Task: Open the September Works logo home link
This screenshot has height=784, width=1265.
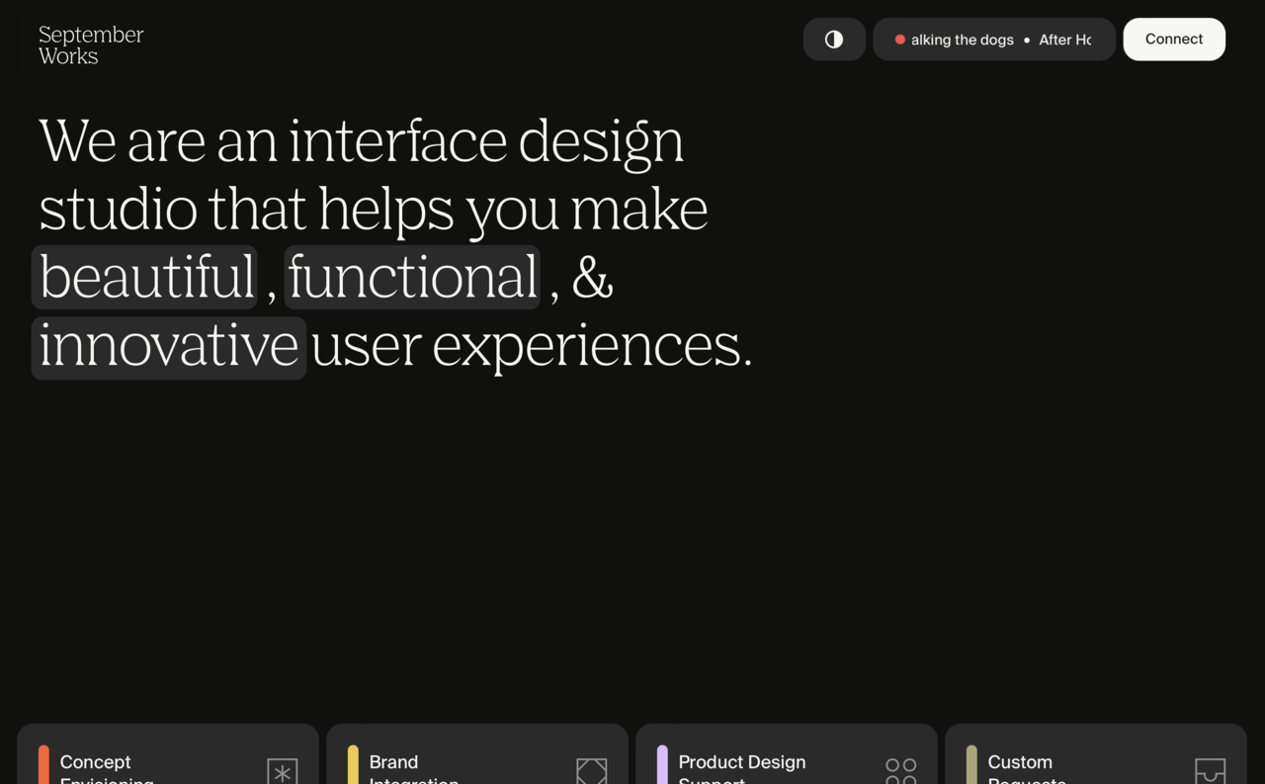Action: (91, 45)
